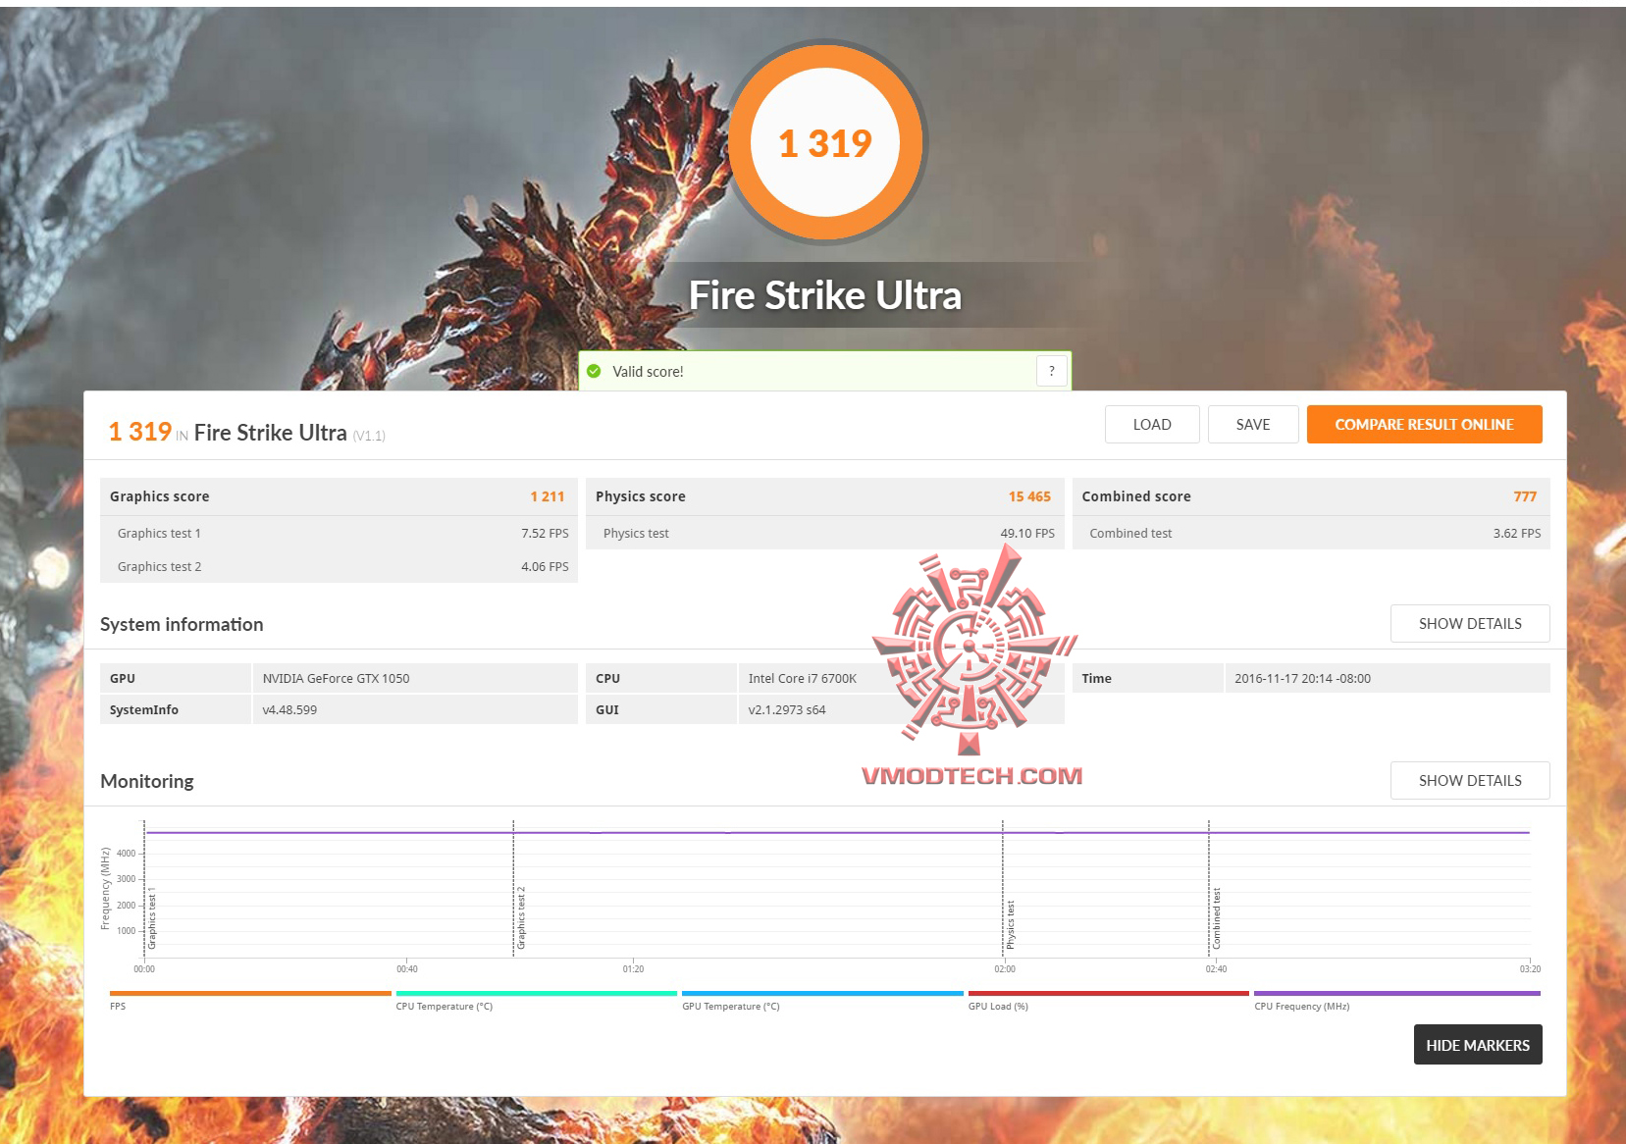Click the Monitoring section heading
The height and width of the screenshot is (1144, 1626).
point(147,781)
